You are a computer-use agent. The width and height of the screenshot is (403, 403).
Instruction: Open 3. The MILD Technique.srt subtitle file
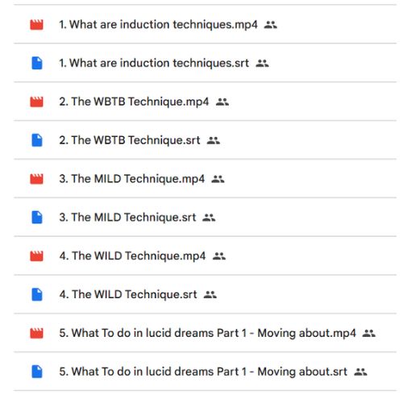(x=127, y=218)
